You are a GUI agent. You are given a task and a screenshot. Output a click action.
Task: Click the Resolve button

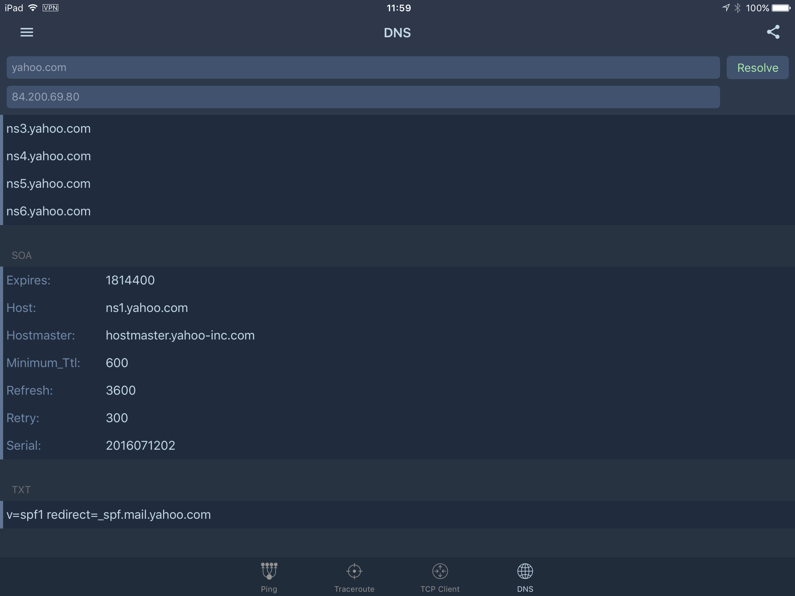[757, 68]
